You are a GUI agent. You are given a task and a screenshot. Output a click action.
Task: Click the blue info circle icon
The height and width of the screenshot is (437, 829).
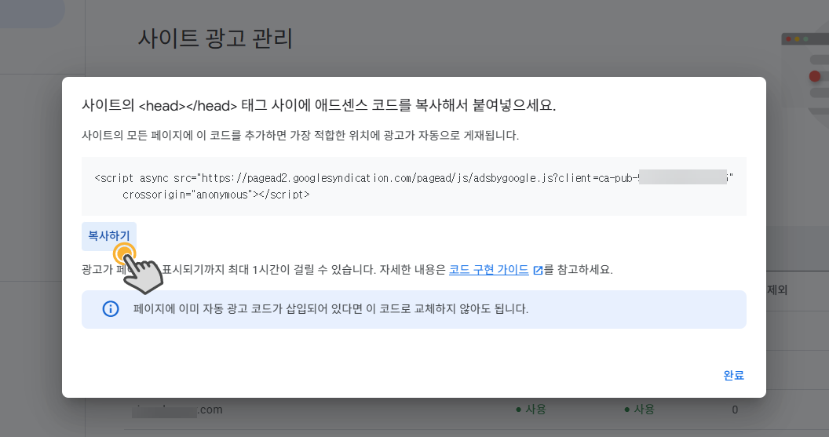pyautogui.click(x=111, y=308)
